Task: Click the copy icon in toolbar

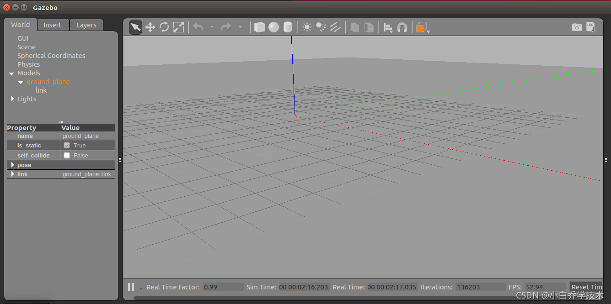Action: point(354,27)
